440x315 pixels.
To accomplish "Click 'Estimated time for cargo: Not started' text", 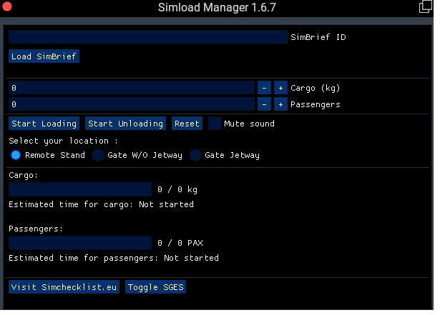I will 101,204.
